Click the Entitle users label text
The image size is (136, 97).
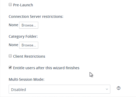click(x=46, y=68)
